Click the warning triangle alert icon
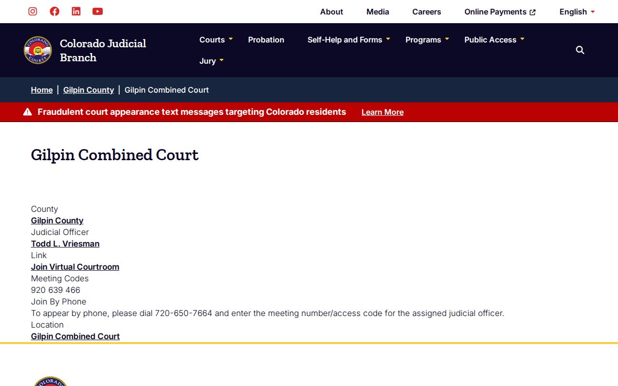The image size is (618, 386). pyautogui.click(x=28, y=112)
